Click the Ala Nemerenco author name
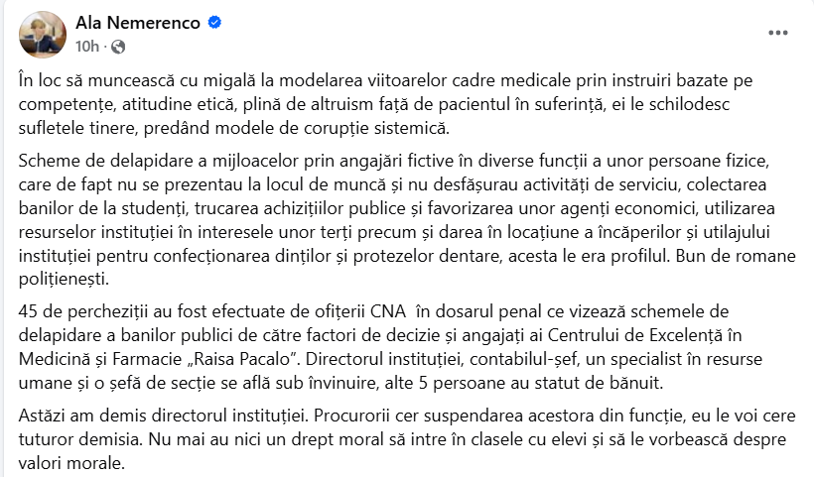Image resolution: width=814 pixels, height=477 pixels. (136, 23)
